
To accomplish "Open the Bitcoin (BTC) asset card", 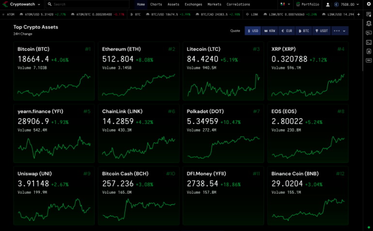I will coord(54,71).
